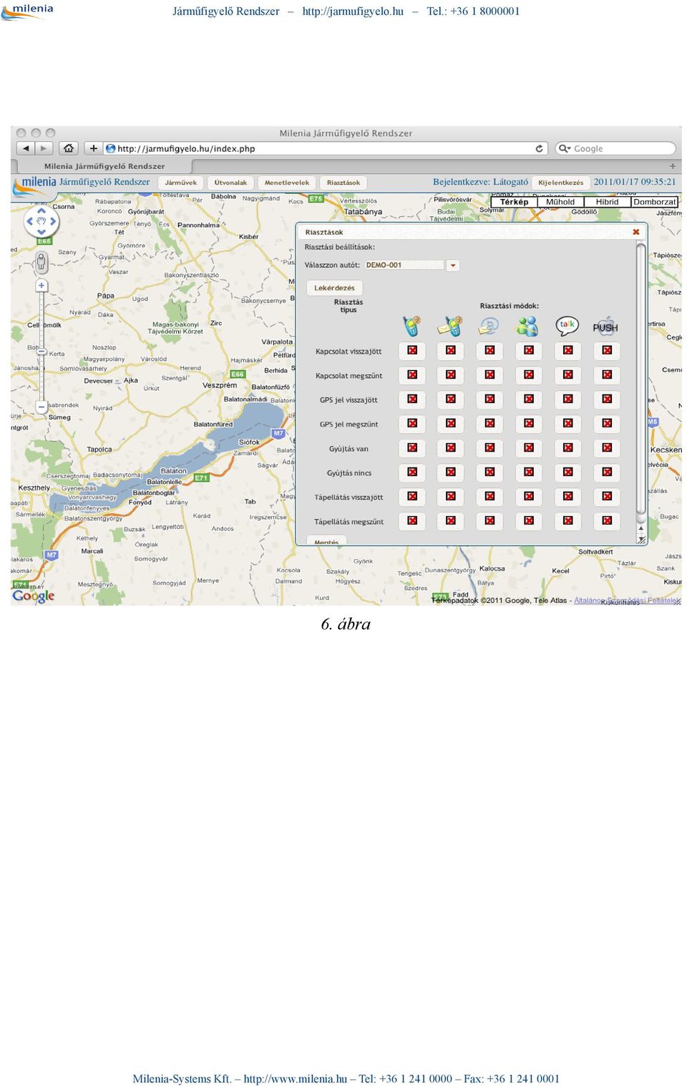Open the Riasztások menu
Viewport: 687px width, 1086px height.
(x=343, y=183)
